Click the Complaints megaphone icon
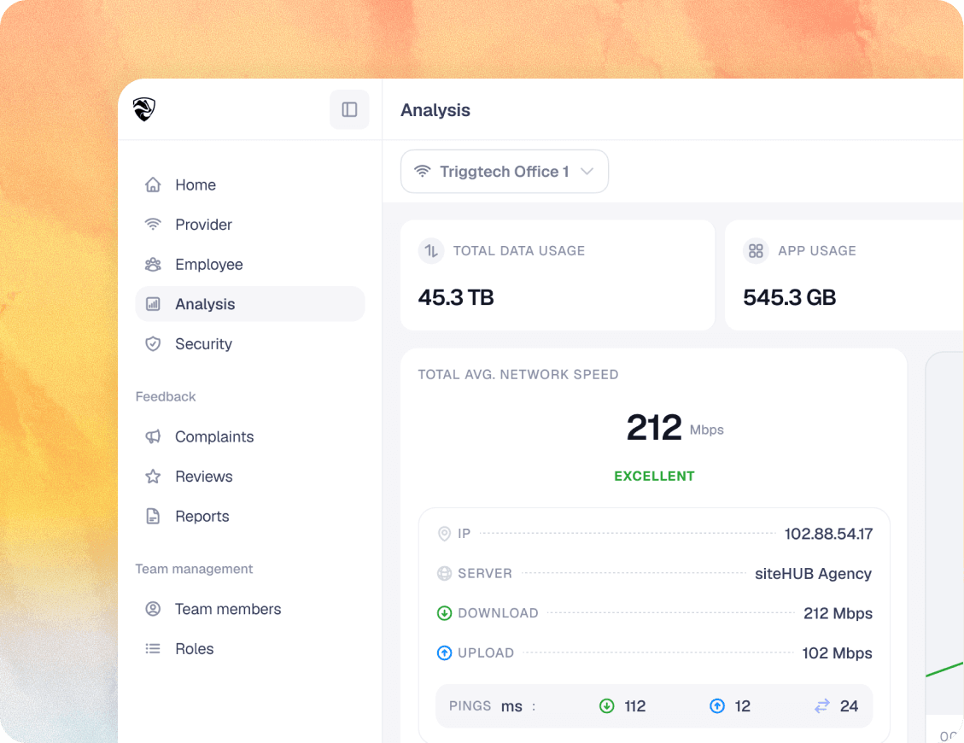964x743 pixels. 153,436
